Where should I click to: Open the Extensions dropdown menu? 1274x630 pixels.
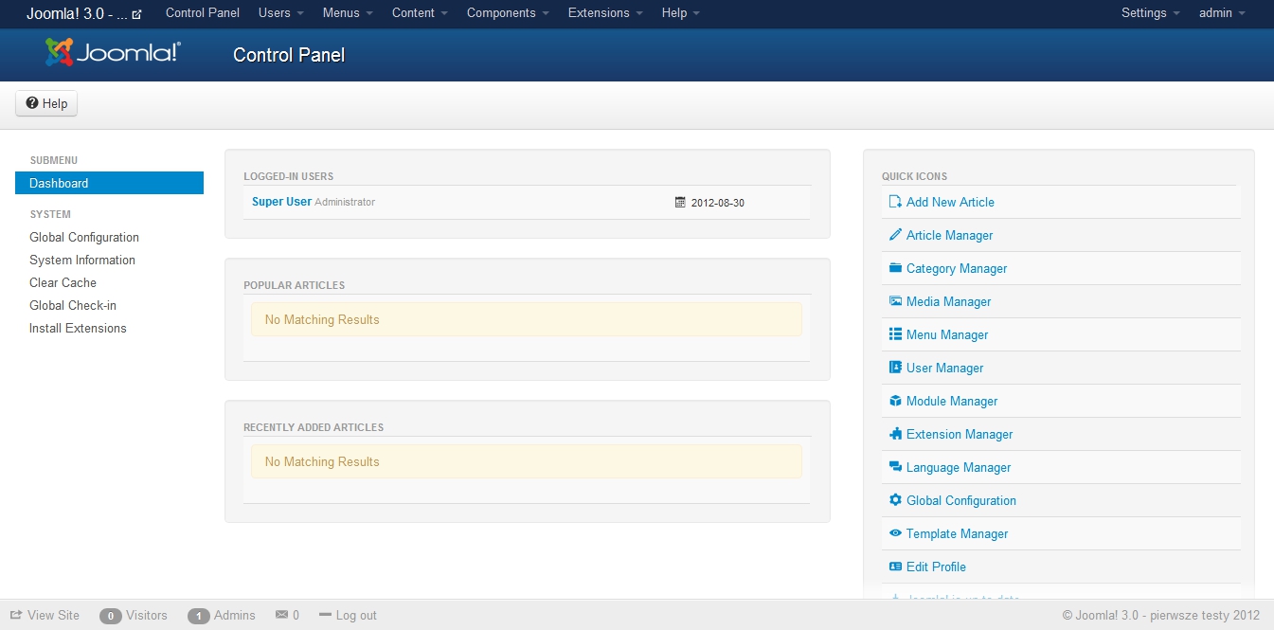(x=604, y=13)
